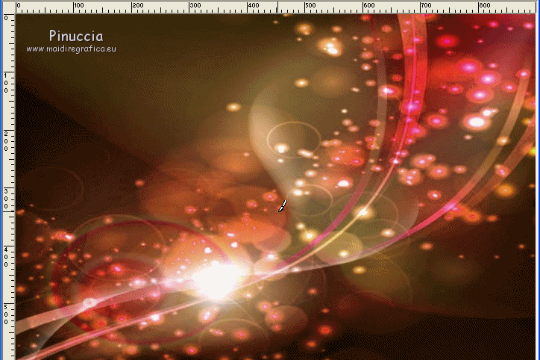
Task: Click the 200 mark on the vertical ruler
Action: click(x=6, y=140)
